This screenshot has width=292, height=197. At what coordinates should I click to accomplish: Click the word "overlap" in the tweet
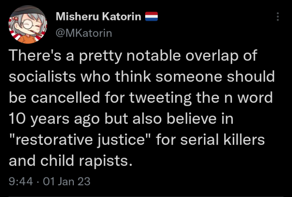207,56
